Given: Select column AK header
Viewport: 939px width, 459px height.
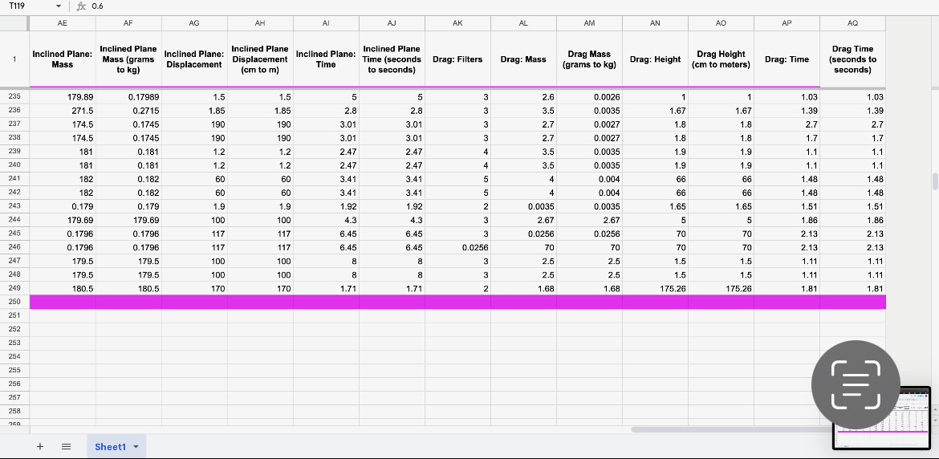Looking at the screenshot, I should [x=457, y=23].
